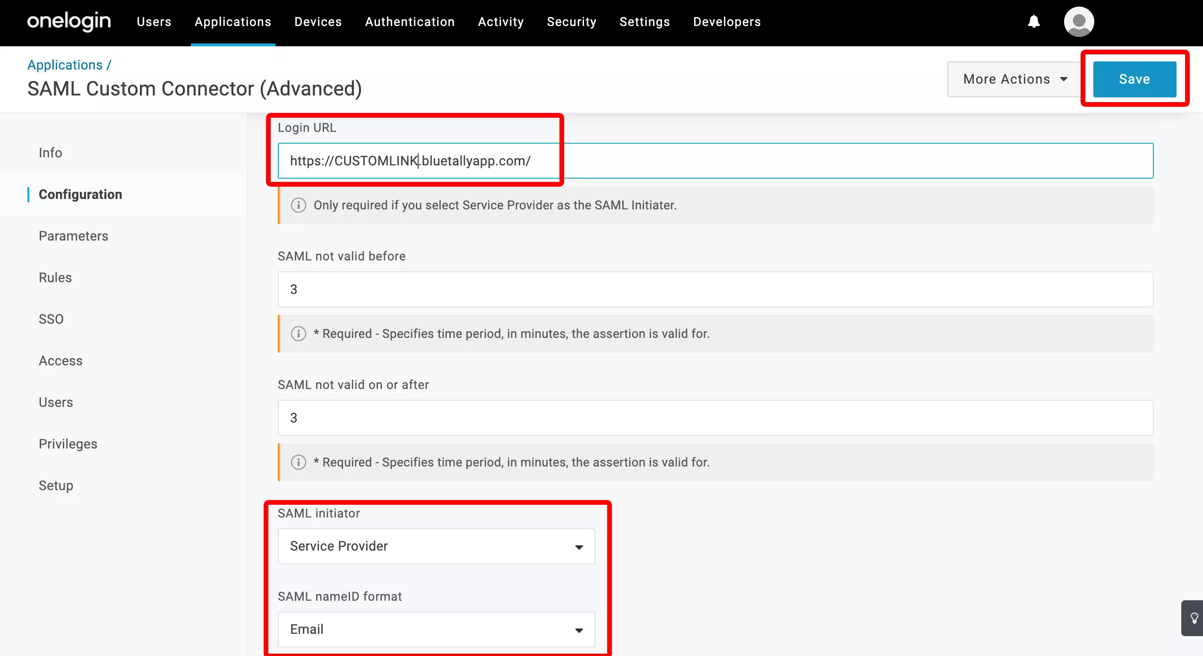Open the Privileges side tab
Image resolution: width=1203 pixels, height=656 pixels.
pyautogui.click(x=68, y=444)
